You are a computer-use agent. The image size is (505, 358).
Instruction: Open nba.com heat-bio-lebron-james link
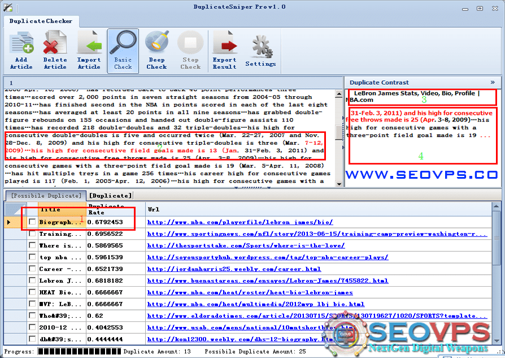(x=250, y=292)
